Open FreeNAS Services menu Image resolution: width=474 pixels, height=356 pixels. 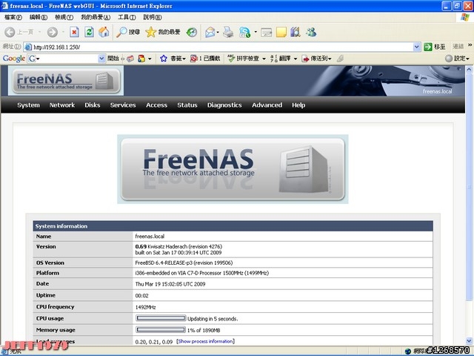123,105
